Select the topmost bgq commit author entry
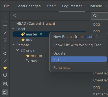108x97 pixels. (96, 24)
